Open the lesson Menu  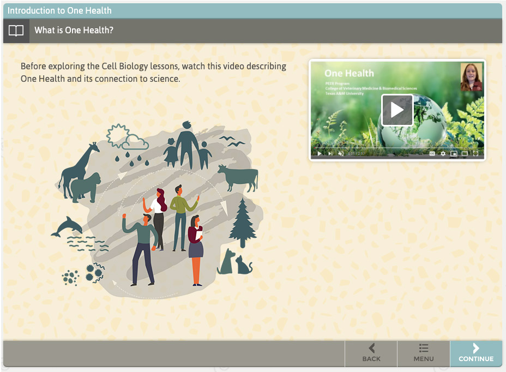tap(423, 353)
